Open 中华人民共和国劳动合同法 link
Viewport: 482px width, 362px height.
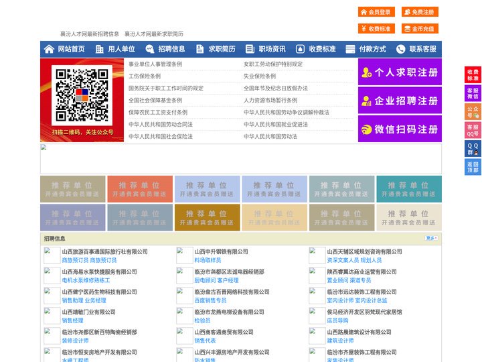point(161,125)
